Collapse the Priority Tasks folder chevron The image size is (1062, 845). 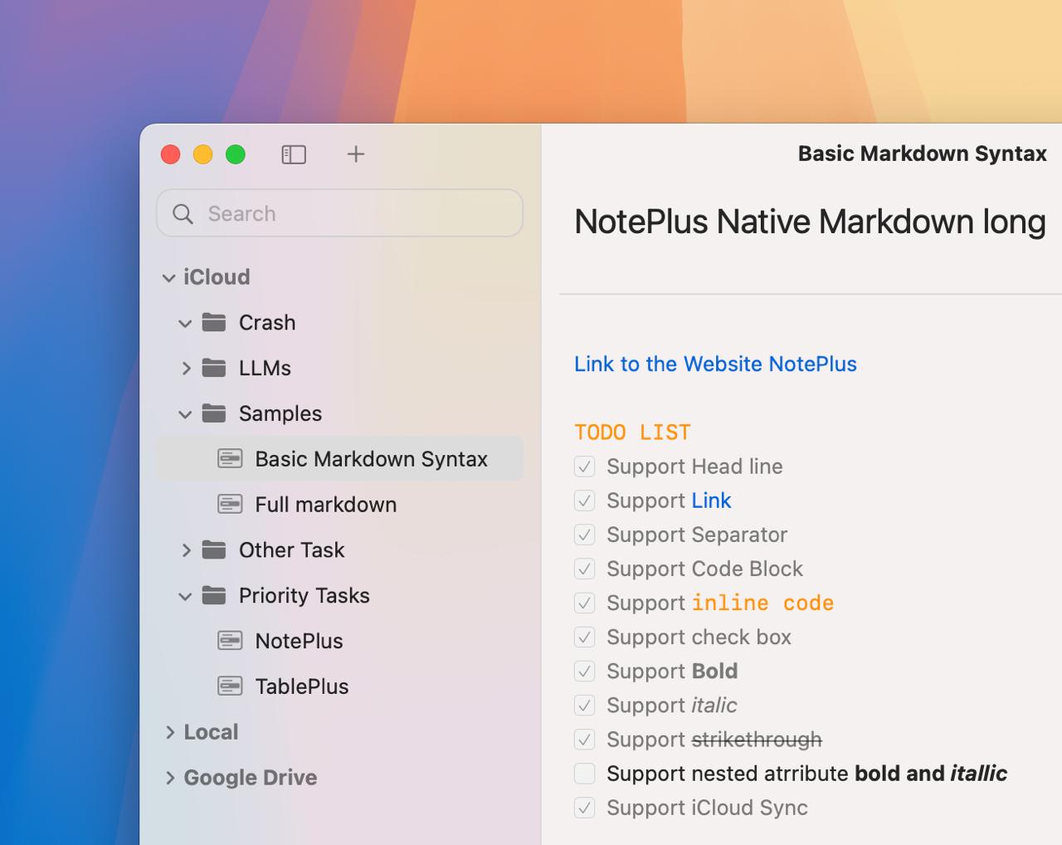pos(185,596)
